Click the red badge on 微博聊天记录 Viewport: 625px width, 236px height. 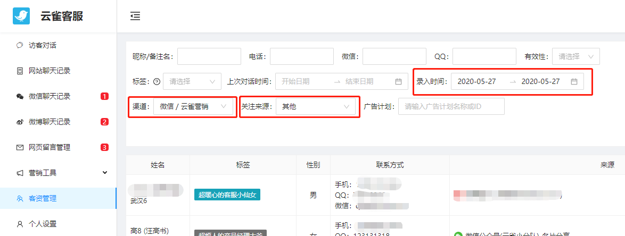tap(104, 122)
